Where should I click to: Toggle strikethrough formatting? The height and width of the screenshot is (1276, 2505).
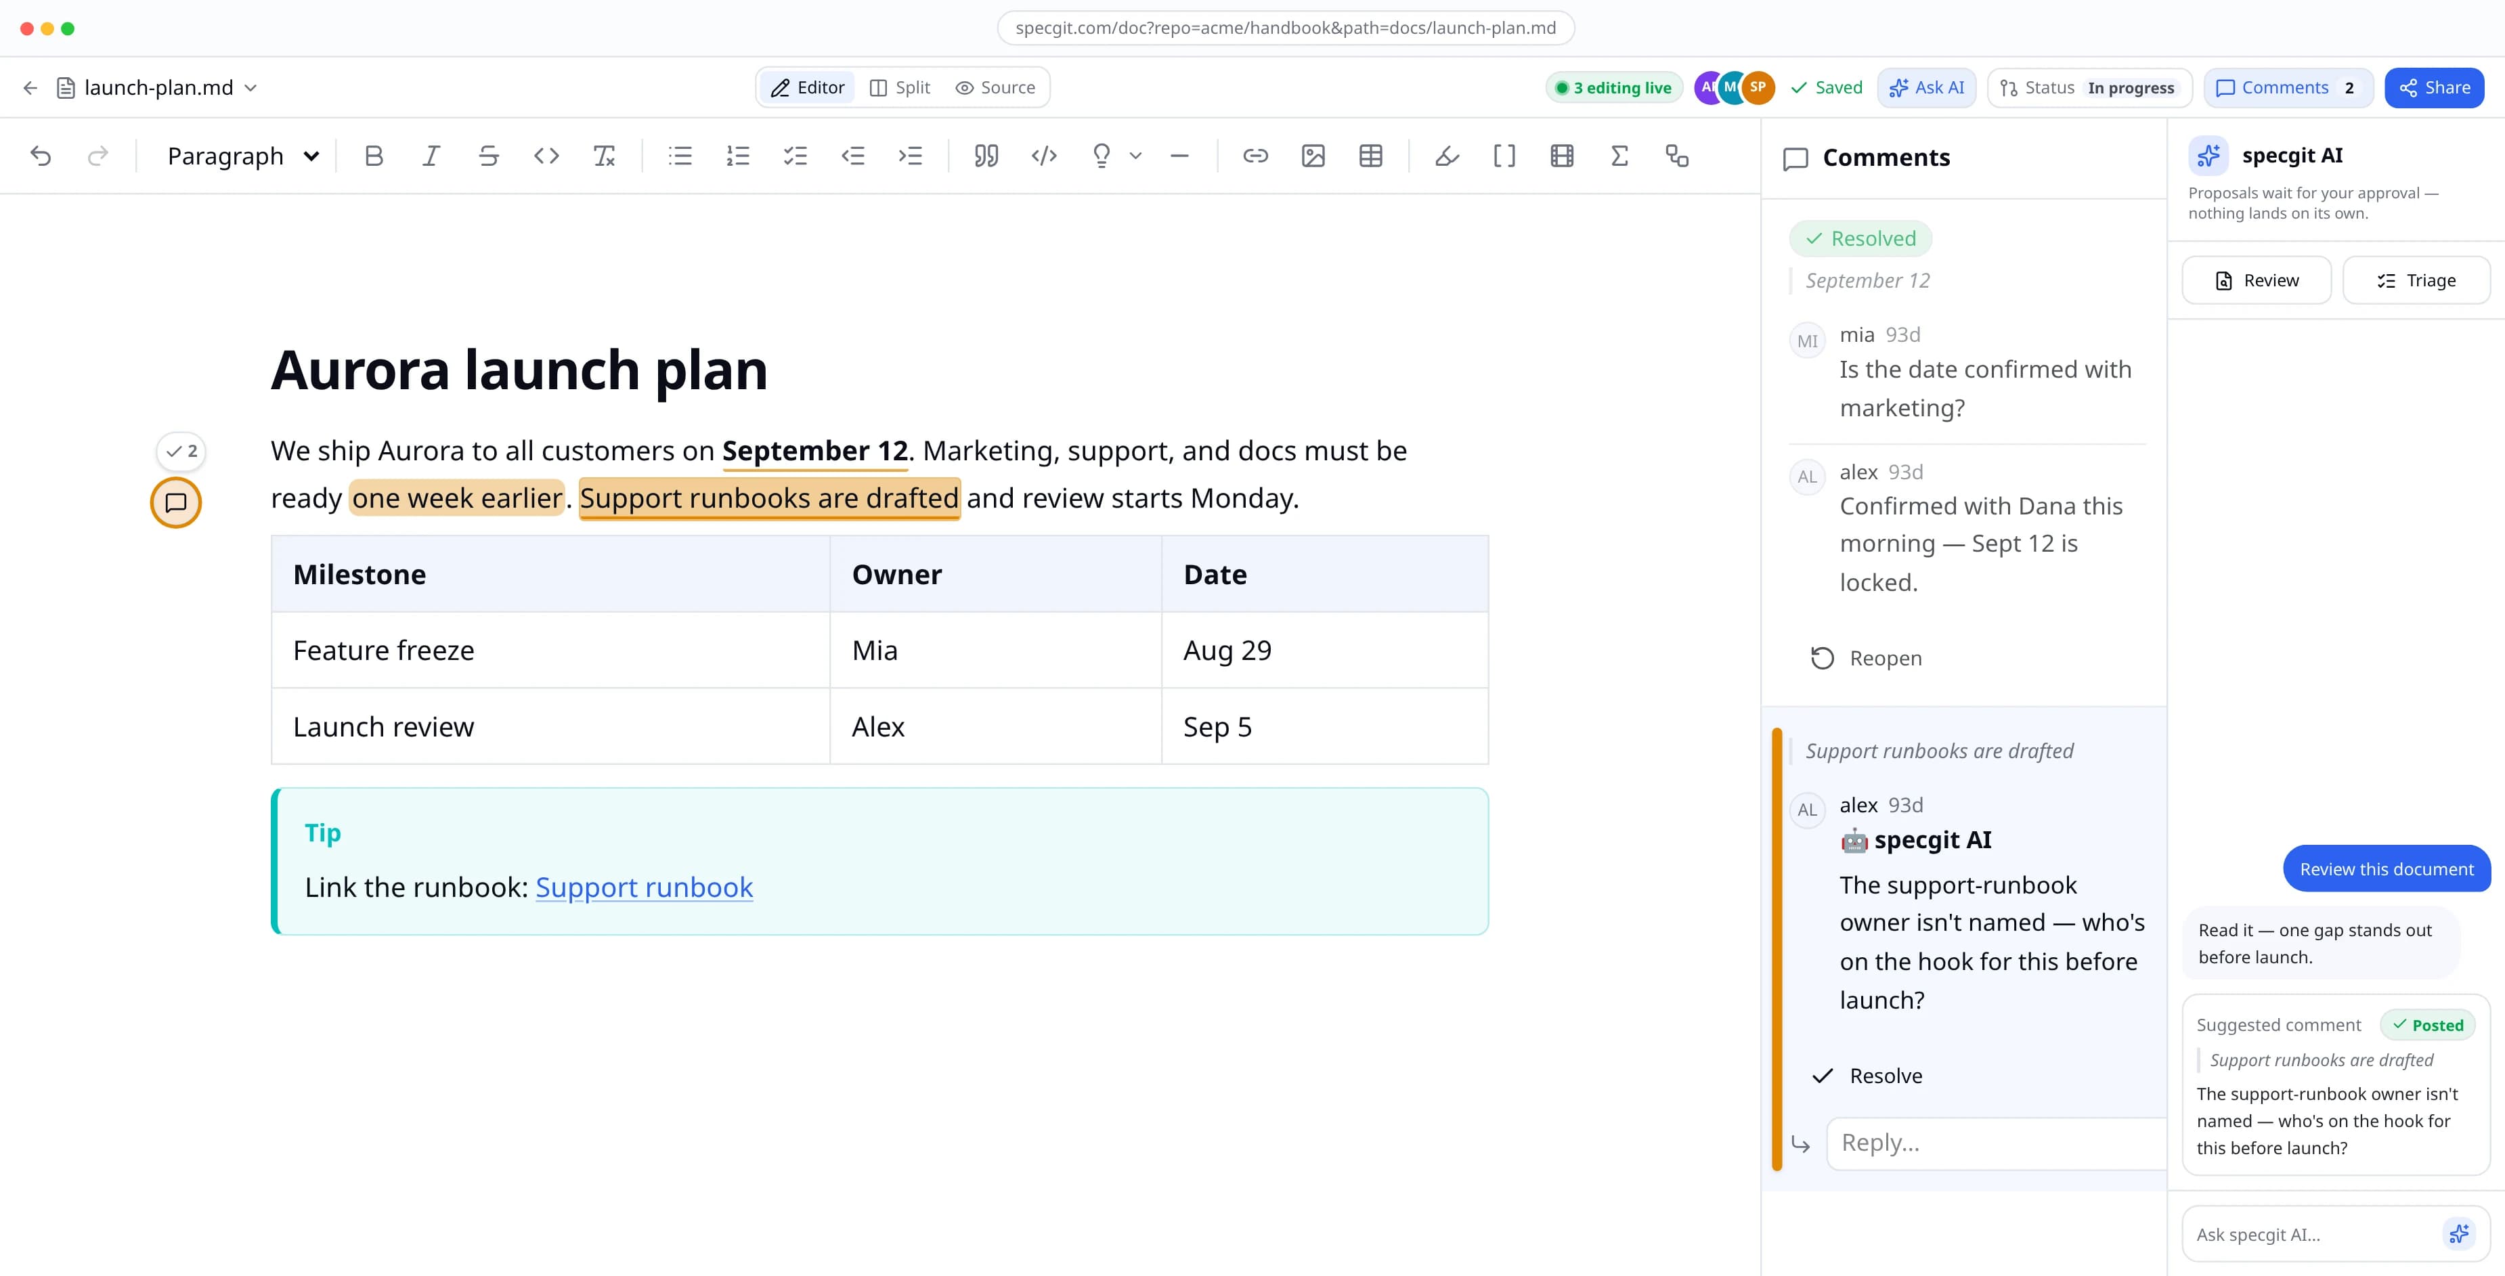(x=488, y=156)
